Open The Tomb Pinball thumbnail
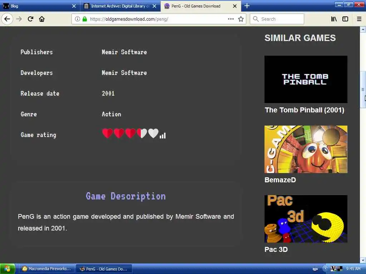 pos(306,79)
